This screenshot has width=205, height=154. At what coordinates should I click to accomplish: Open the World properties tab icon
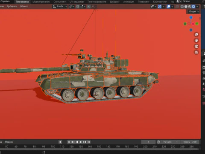point(204,89)
